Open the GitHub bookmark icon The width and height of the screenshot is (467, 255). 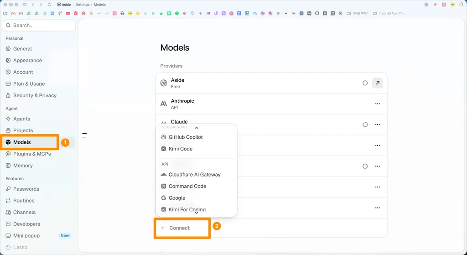[x=317, y=13]
